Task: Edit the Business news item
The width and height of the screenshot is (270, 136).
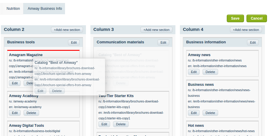Action: [194, 113]
